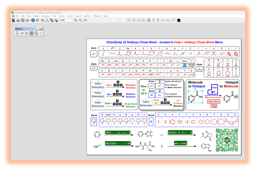Viewport: 256px width, 171px height.
Task: Click the Zoom In magnifier icon
Action: (x=76, y=20)
